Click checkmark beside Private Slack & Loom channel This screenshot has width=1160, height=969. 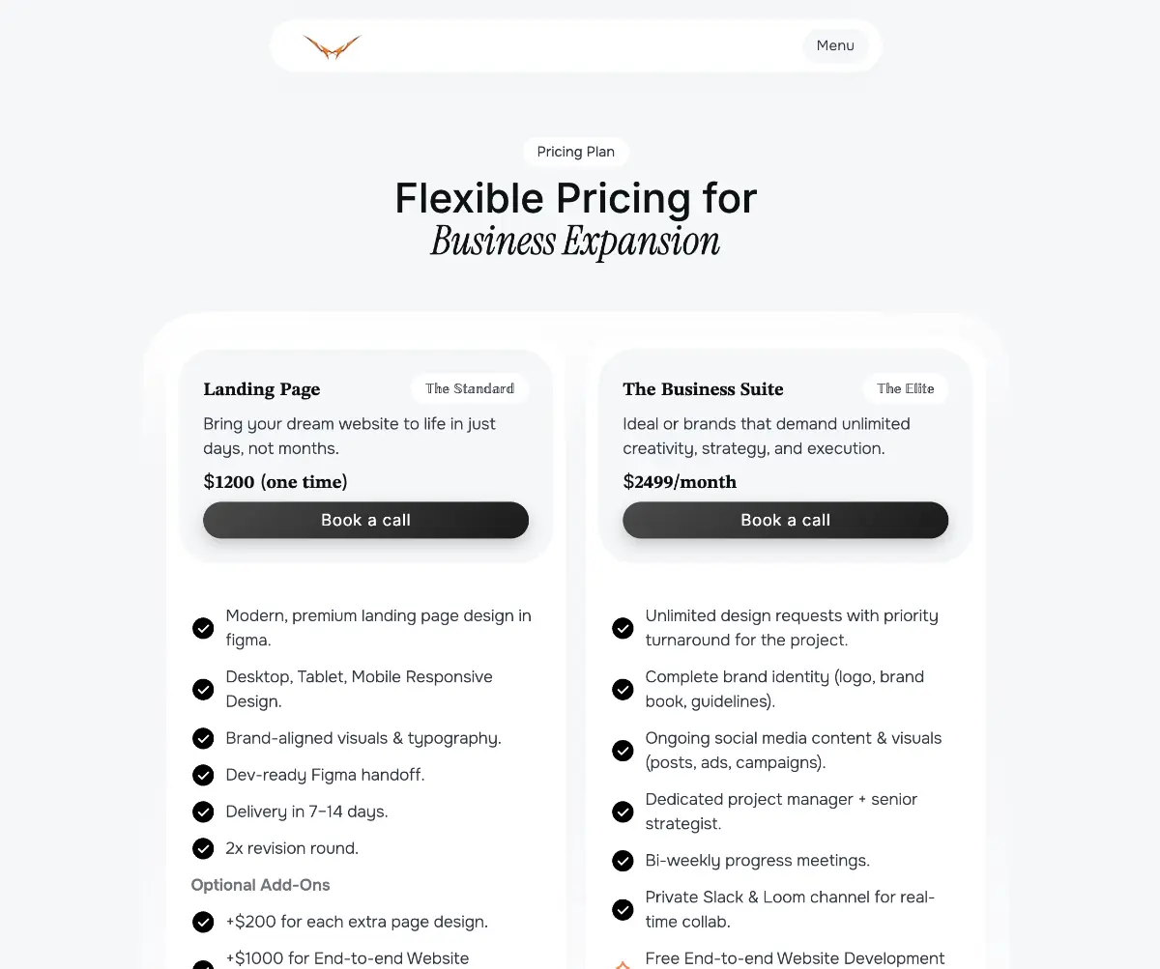pos(623,909)
